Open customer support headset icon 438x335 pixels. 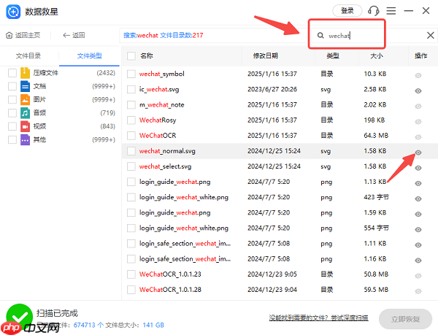coord(374,11)
